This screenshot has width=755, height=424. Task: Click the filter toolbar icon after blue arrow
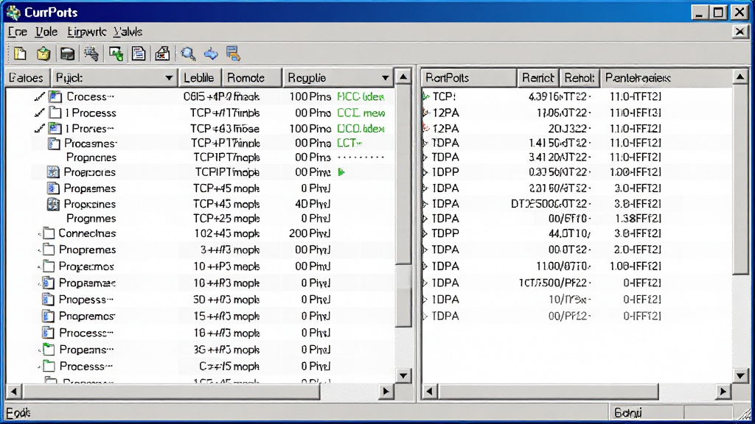[234, 54]
